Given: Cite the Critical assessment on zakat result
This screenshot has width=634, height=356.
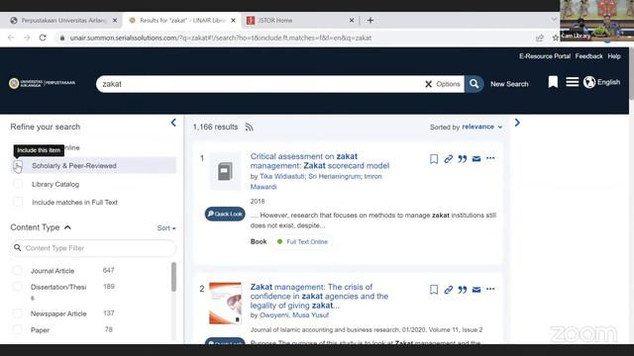Looking at the screenshot, I should coord(463,159).
